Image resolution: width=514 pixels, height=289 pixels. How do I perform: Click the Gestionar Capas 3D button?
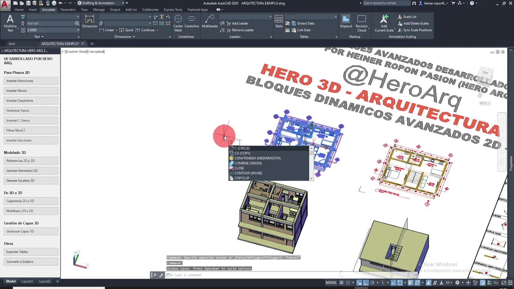pyautogui.click(x=31, y=231)
